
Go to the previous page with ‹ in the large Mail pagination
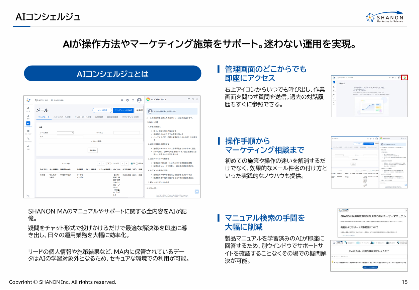(x=103, y=164)
